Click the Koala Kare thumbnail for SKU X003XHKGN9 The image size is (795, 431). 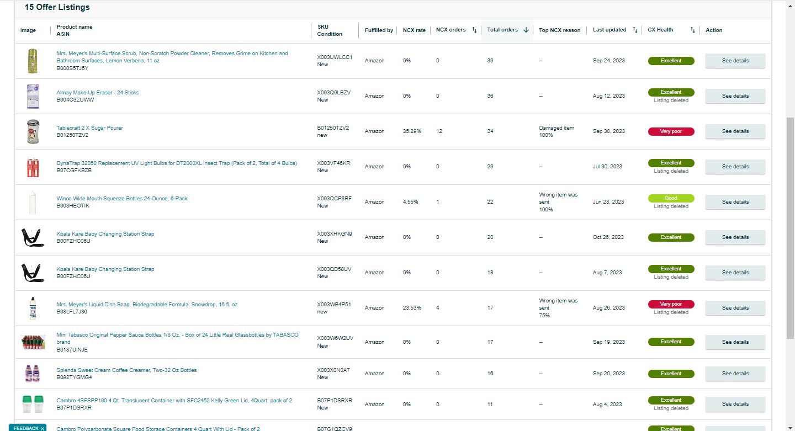[x=33, y=237]
